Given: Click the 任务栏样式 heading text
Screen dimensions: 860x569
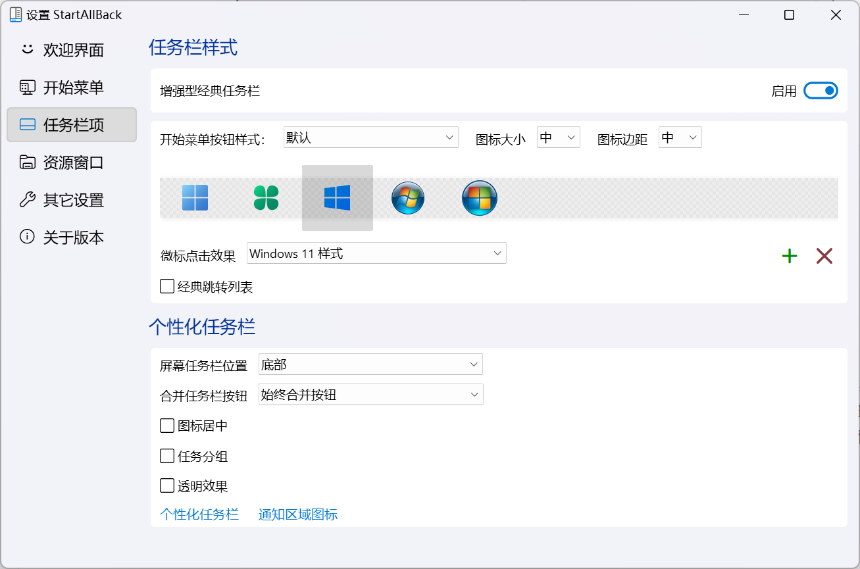Looking at the screenshot, I should [x=193, y=47].
